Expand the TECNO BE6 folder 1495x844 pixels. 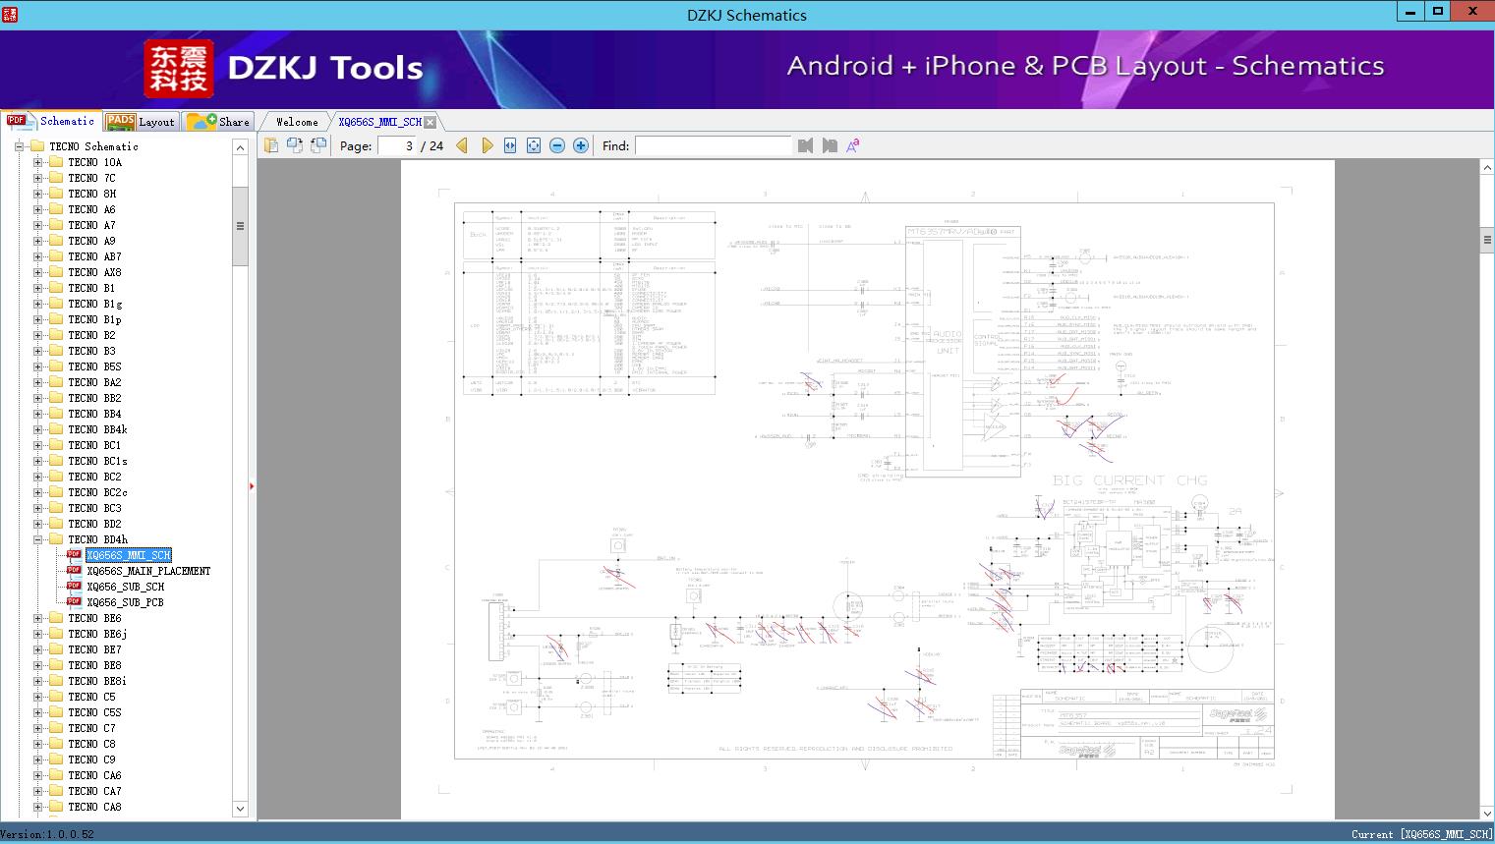tap(38, 618)
